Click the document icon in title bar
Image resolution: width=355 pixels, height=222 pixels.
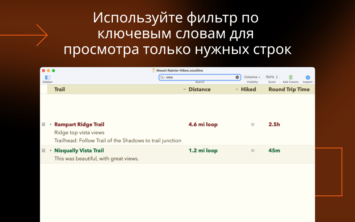click(153, 71)
